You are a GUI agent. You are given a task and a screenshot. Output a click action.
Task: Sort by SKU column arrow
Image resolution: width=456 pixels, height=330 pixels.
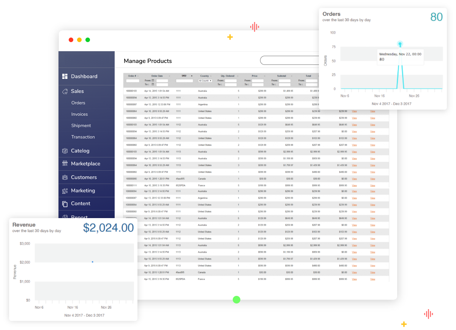(192, 76)
